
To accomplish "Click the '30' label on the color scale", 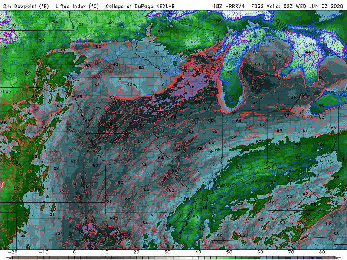I will coord(167,252).
